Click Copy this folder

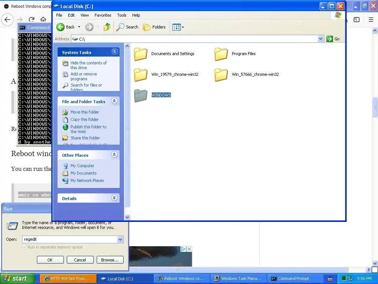[85, 119]
